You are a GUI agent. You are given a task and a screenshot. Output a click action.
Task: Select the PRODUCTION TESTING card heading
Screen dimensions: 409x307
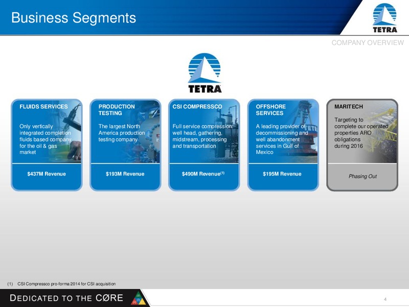[x=117, y=109]
